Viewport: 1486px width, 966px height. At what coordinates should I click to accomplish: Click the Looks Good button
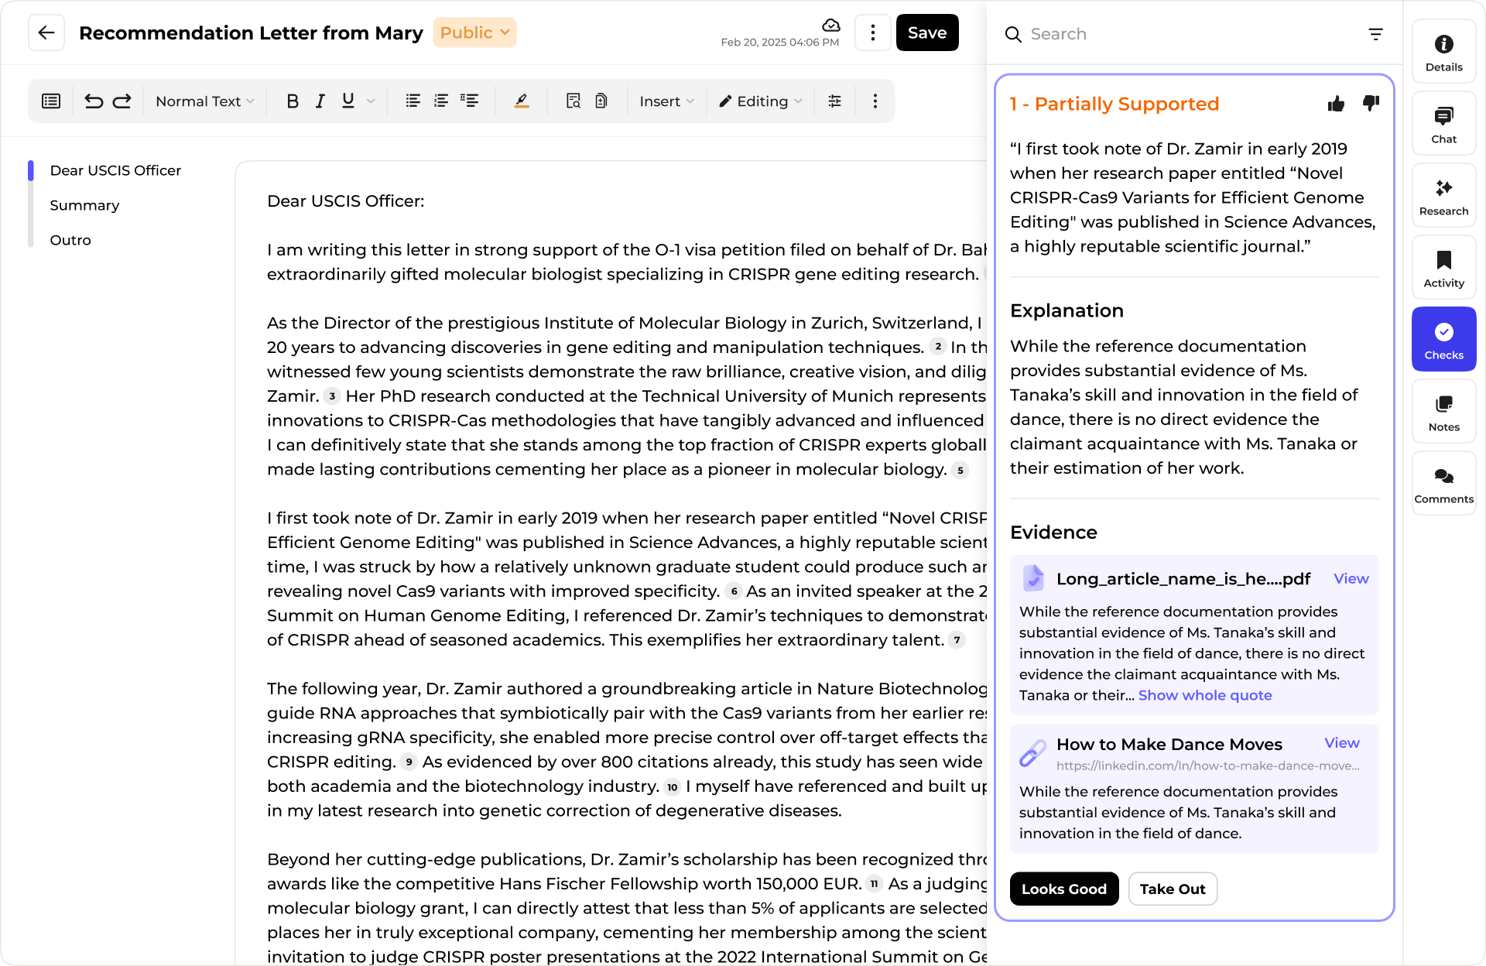pyautogui.click(x=1064, y=889)
